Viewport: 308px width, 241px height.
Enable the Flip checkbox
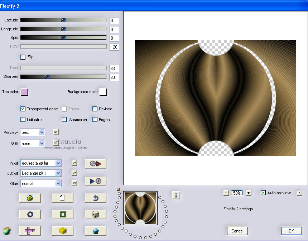[23, 57]
